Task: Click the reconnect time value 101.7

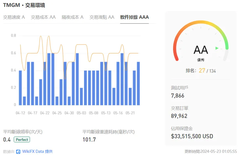Action: pos(89,140)
